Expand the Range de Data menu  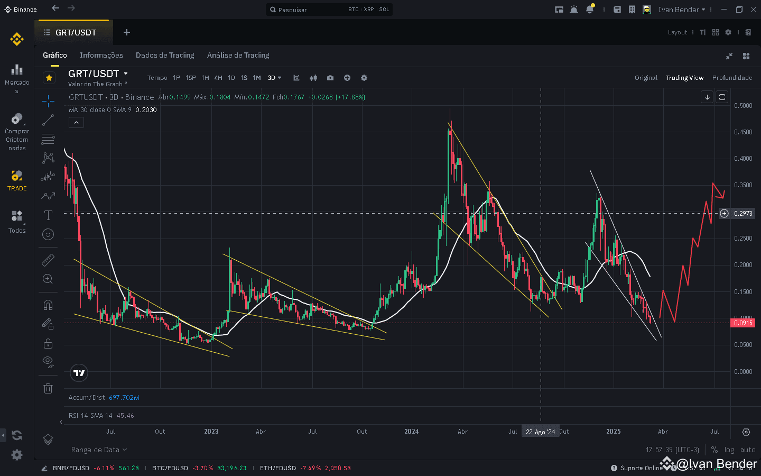pos(99,450)
